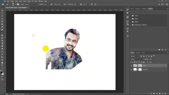Select the Hand tool
Screen dimensions: 169x95
point(2,63)
